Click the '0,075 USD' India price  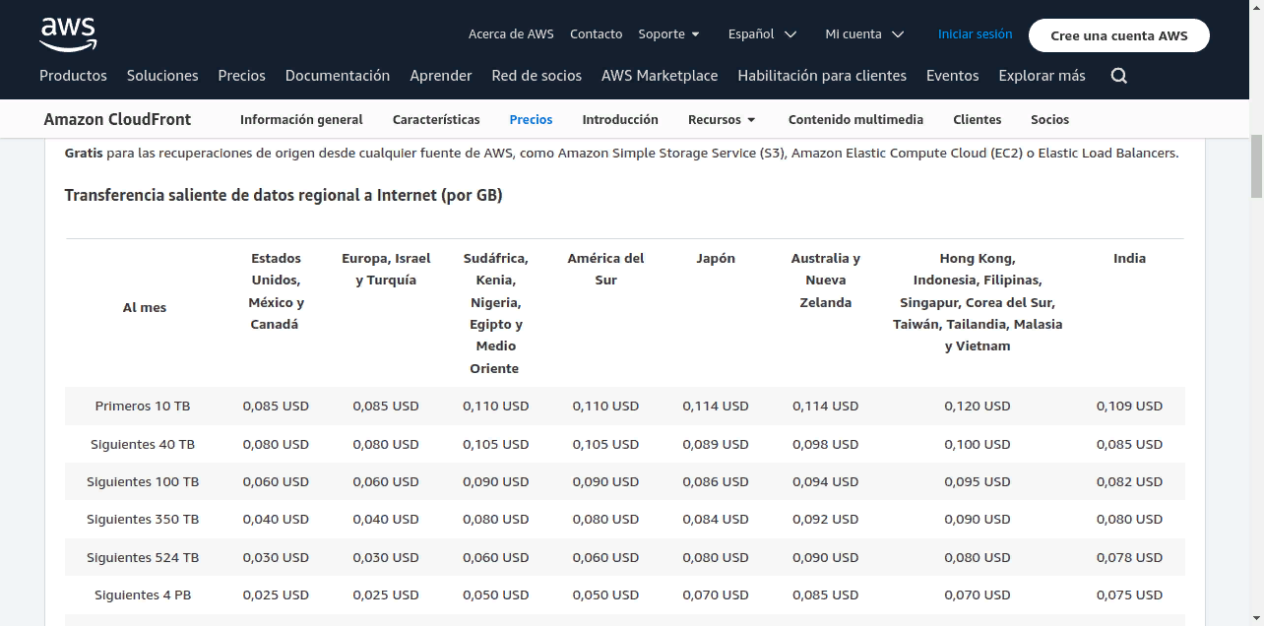coord(1129,595)
